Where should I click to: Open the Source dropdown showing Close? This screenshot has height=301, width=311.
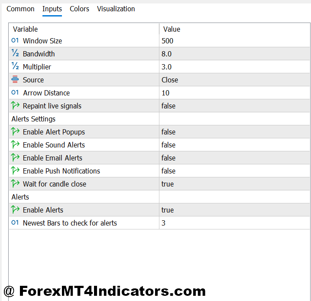[170, 80]
